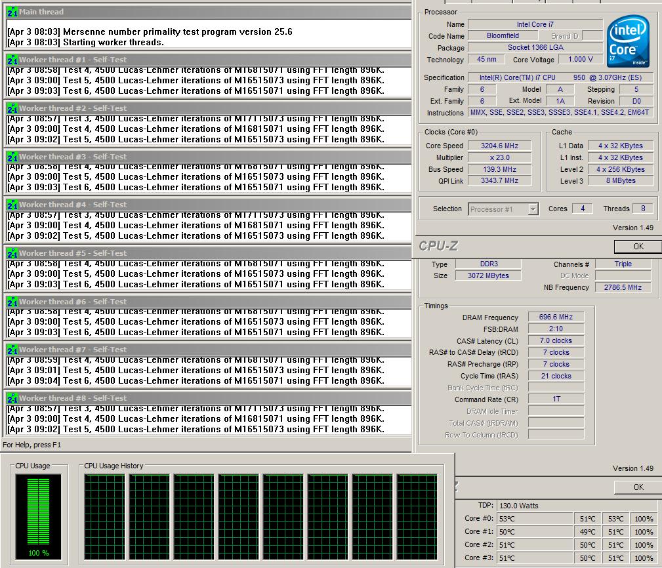
Task: Click the 139.3 MHz bus speed value
Action: pyautogui.click(x=499, y=169)
